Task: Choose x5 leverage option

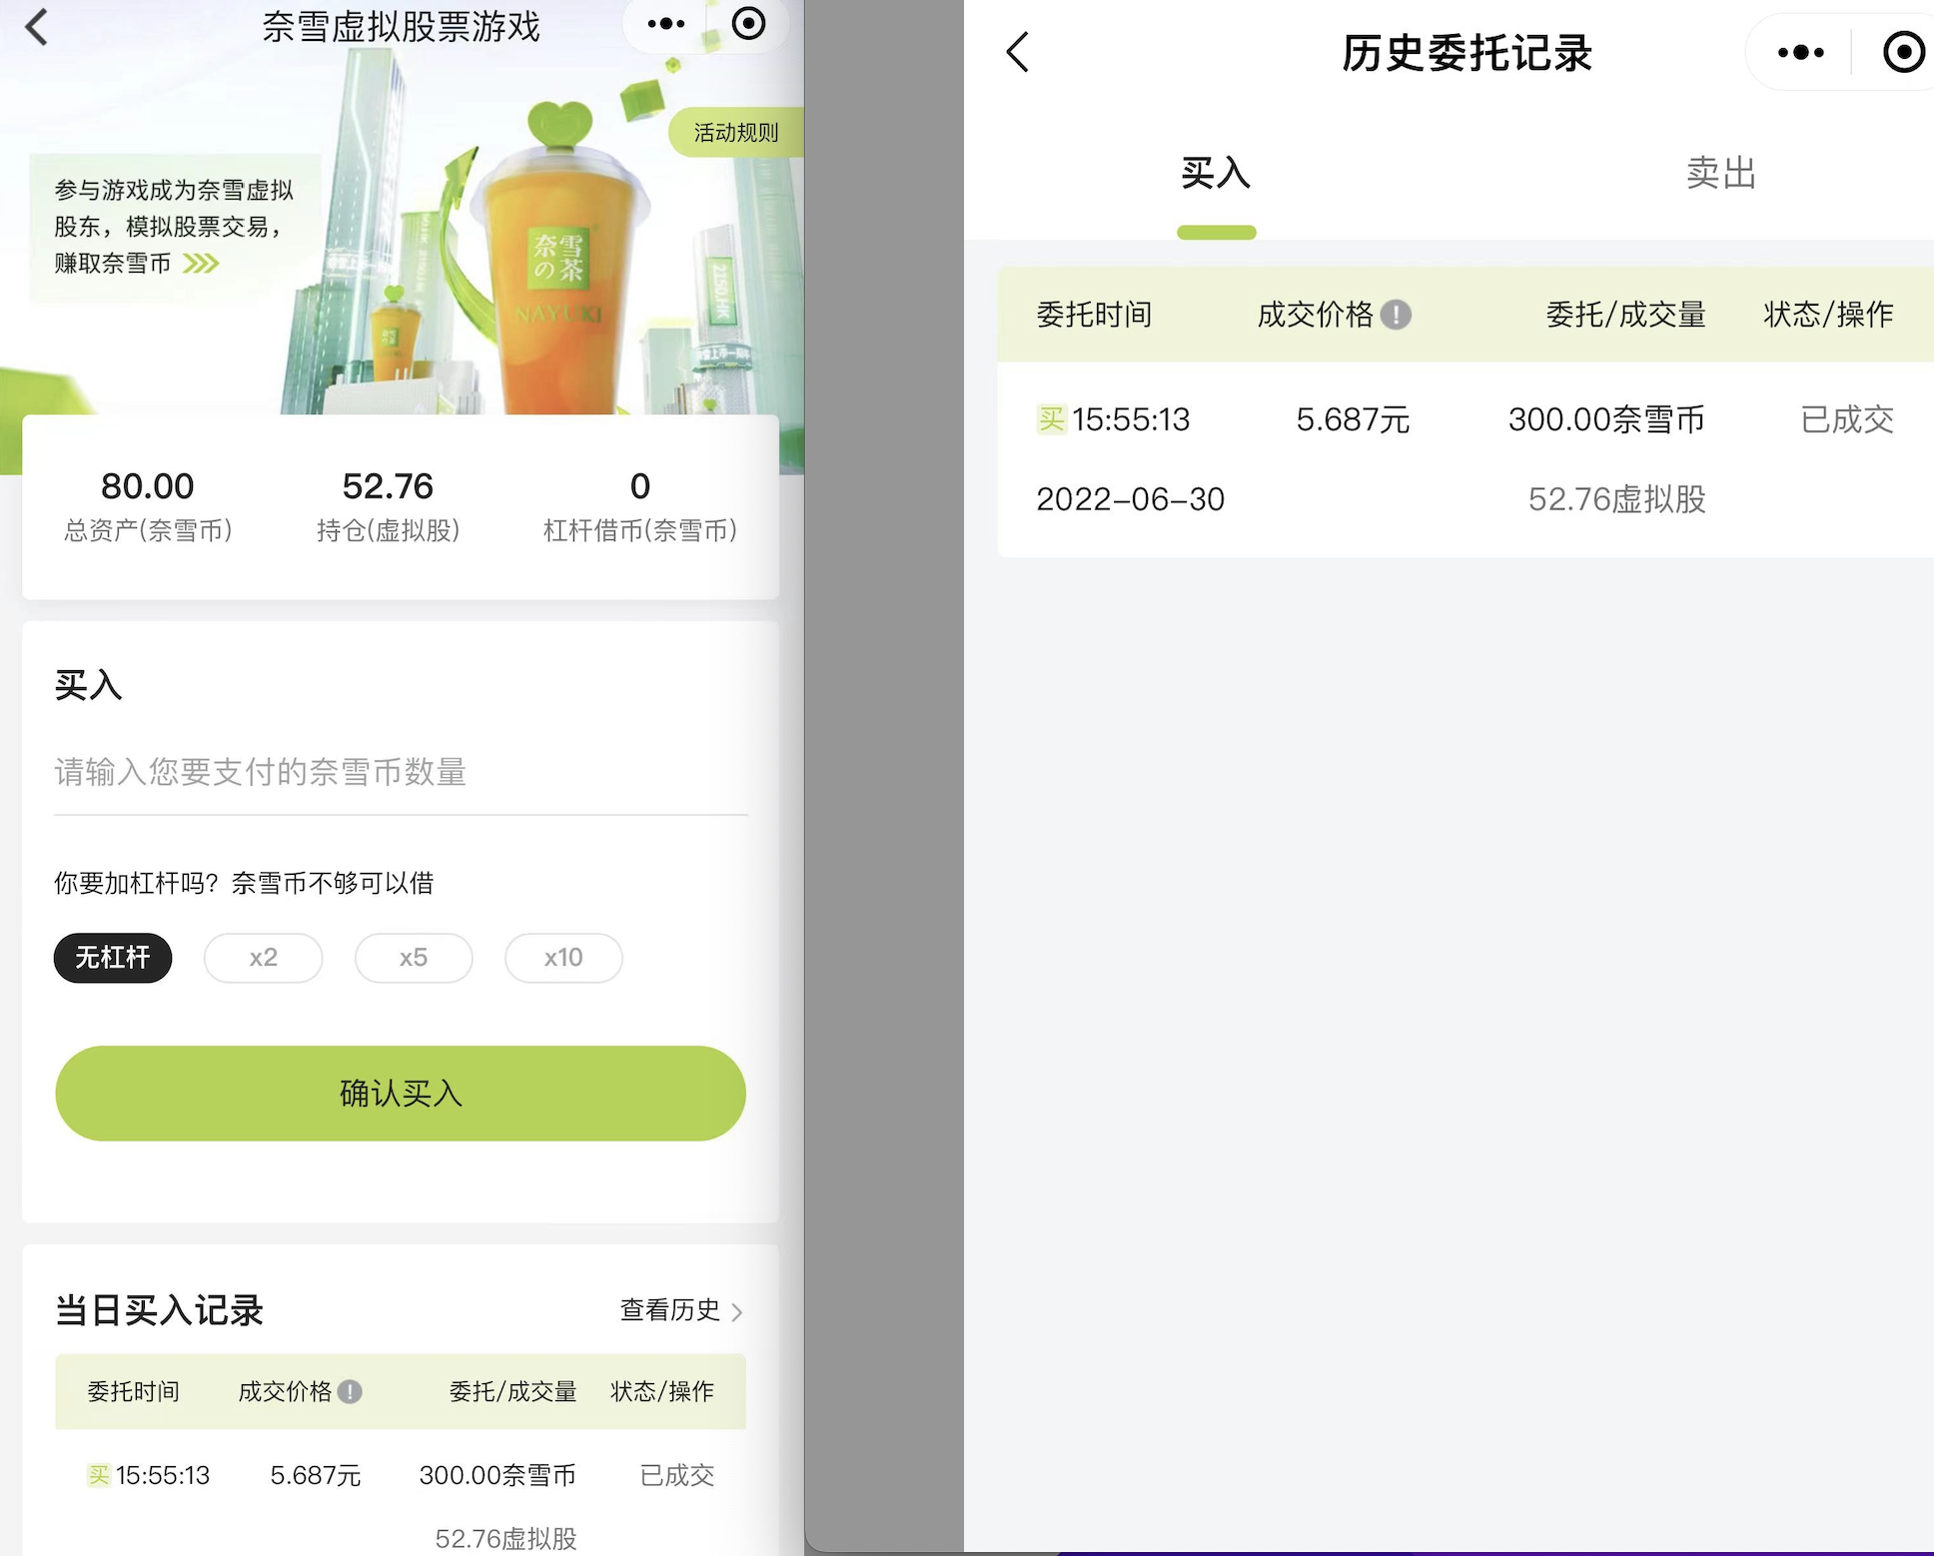Action: pyautogui.click(x=413, y=958)
